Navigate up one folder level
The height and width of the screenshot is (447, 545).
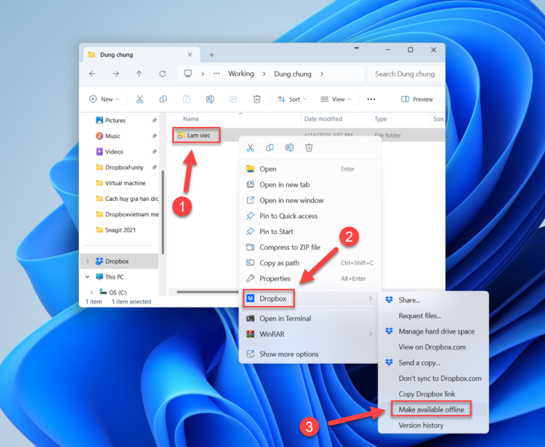(139, 74)
